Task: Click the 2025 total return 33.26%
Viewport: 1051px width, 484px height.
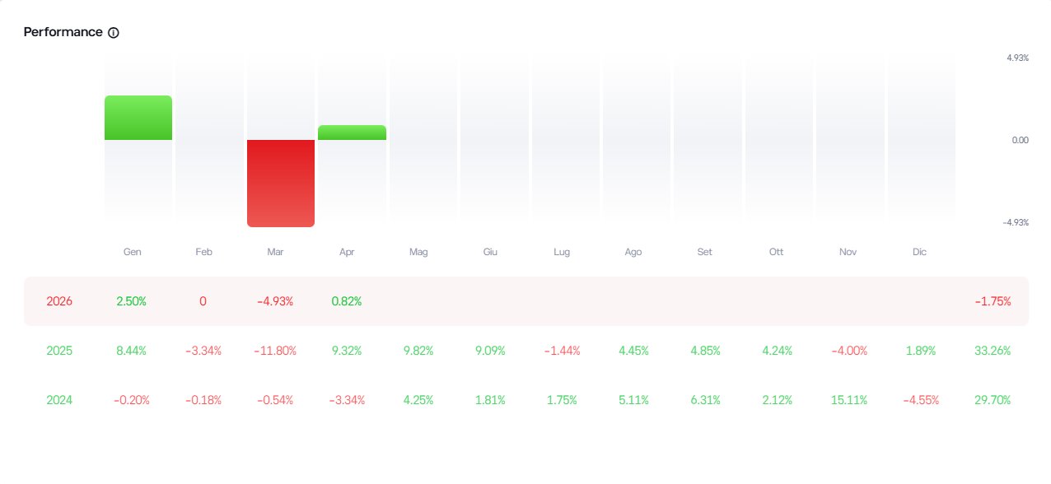Action: click(992, 351)
